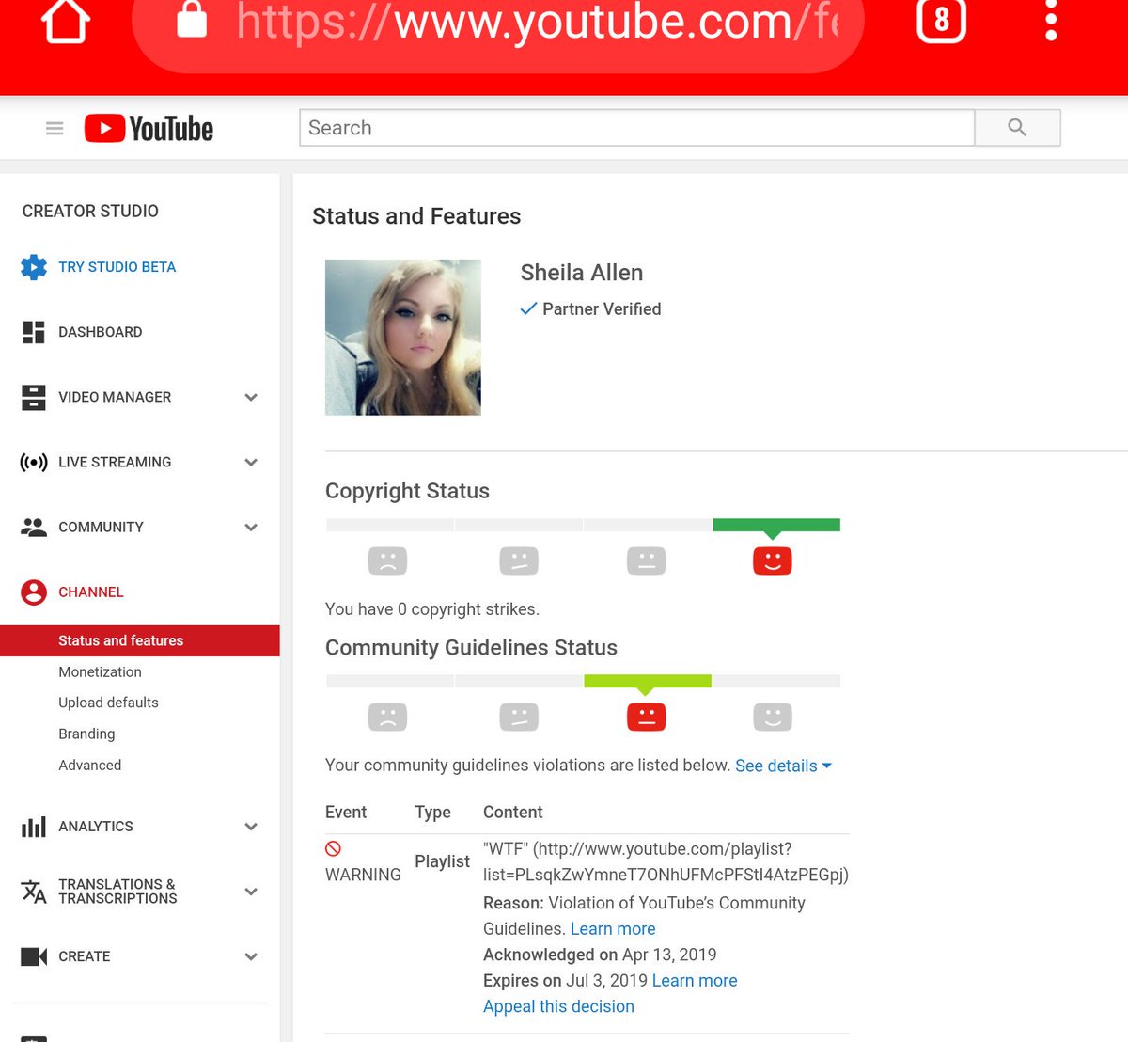Click Appeal this decision link

[x=558, y=1006]
